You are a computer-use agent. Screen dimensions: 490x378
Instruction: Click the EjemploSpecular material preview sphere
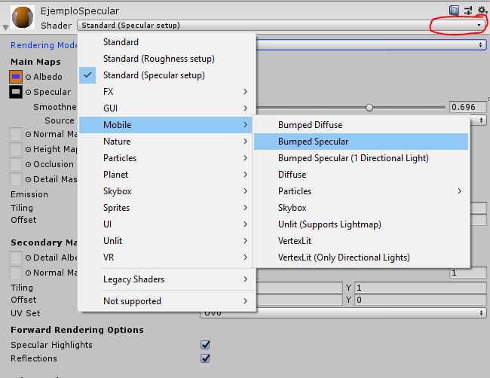tap(23, 17)
